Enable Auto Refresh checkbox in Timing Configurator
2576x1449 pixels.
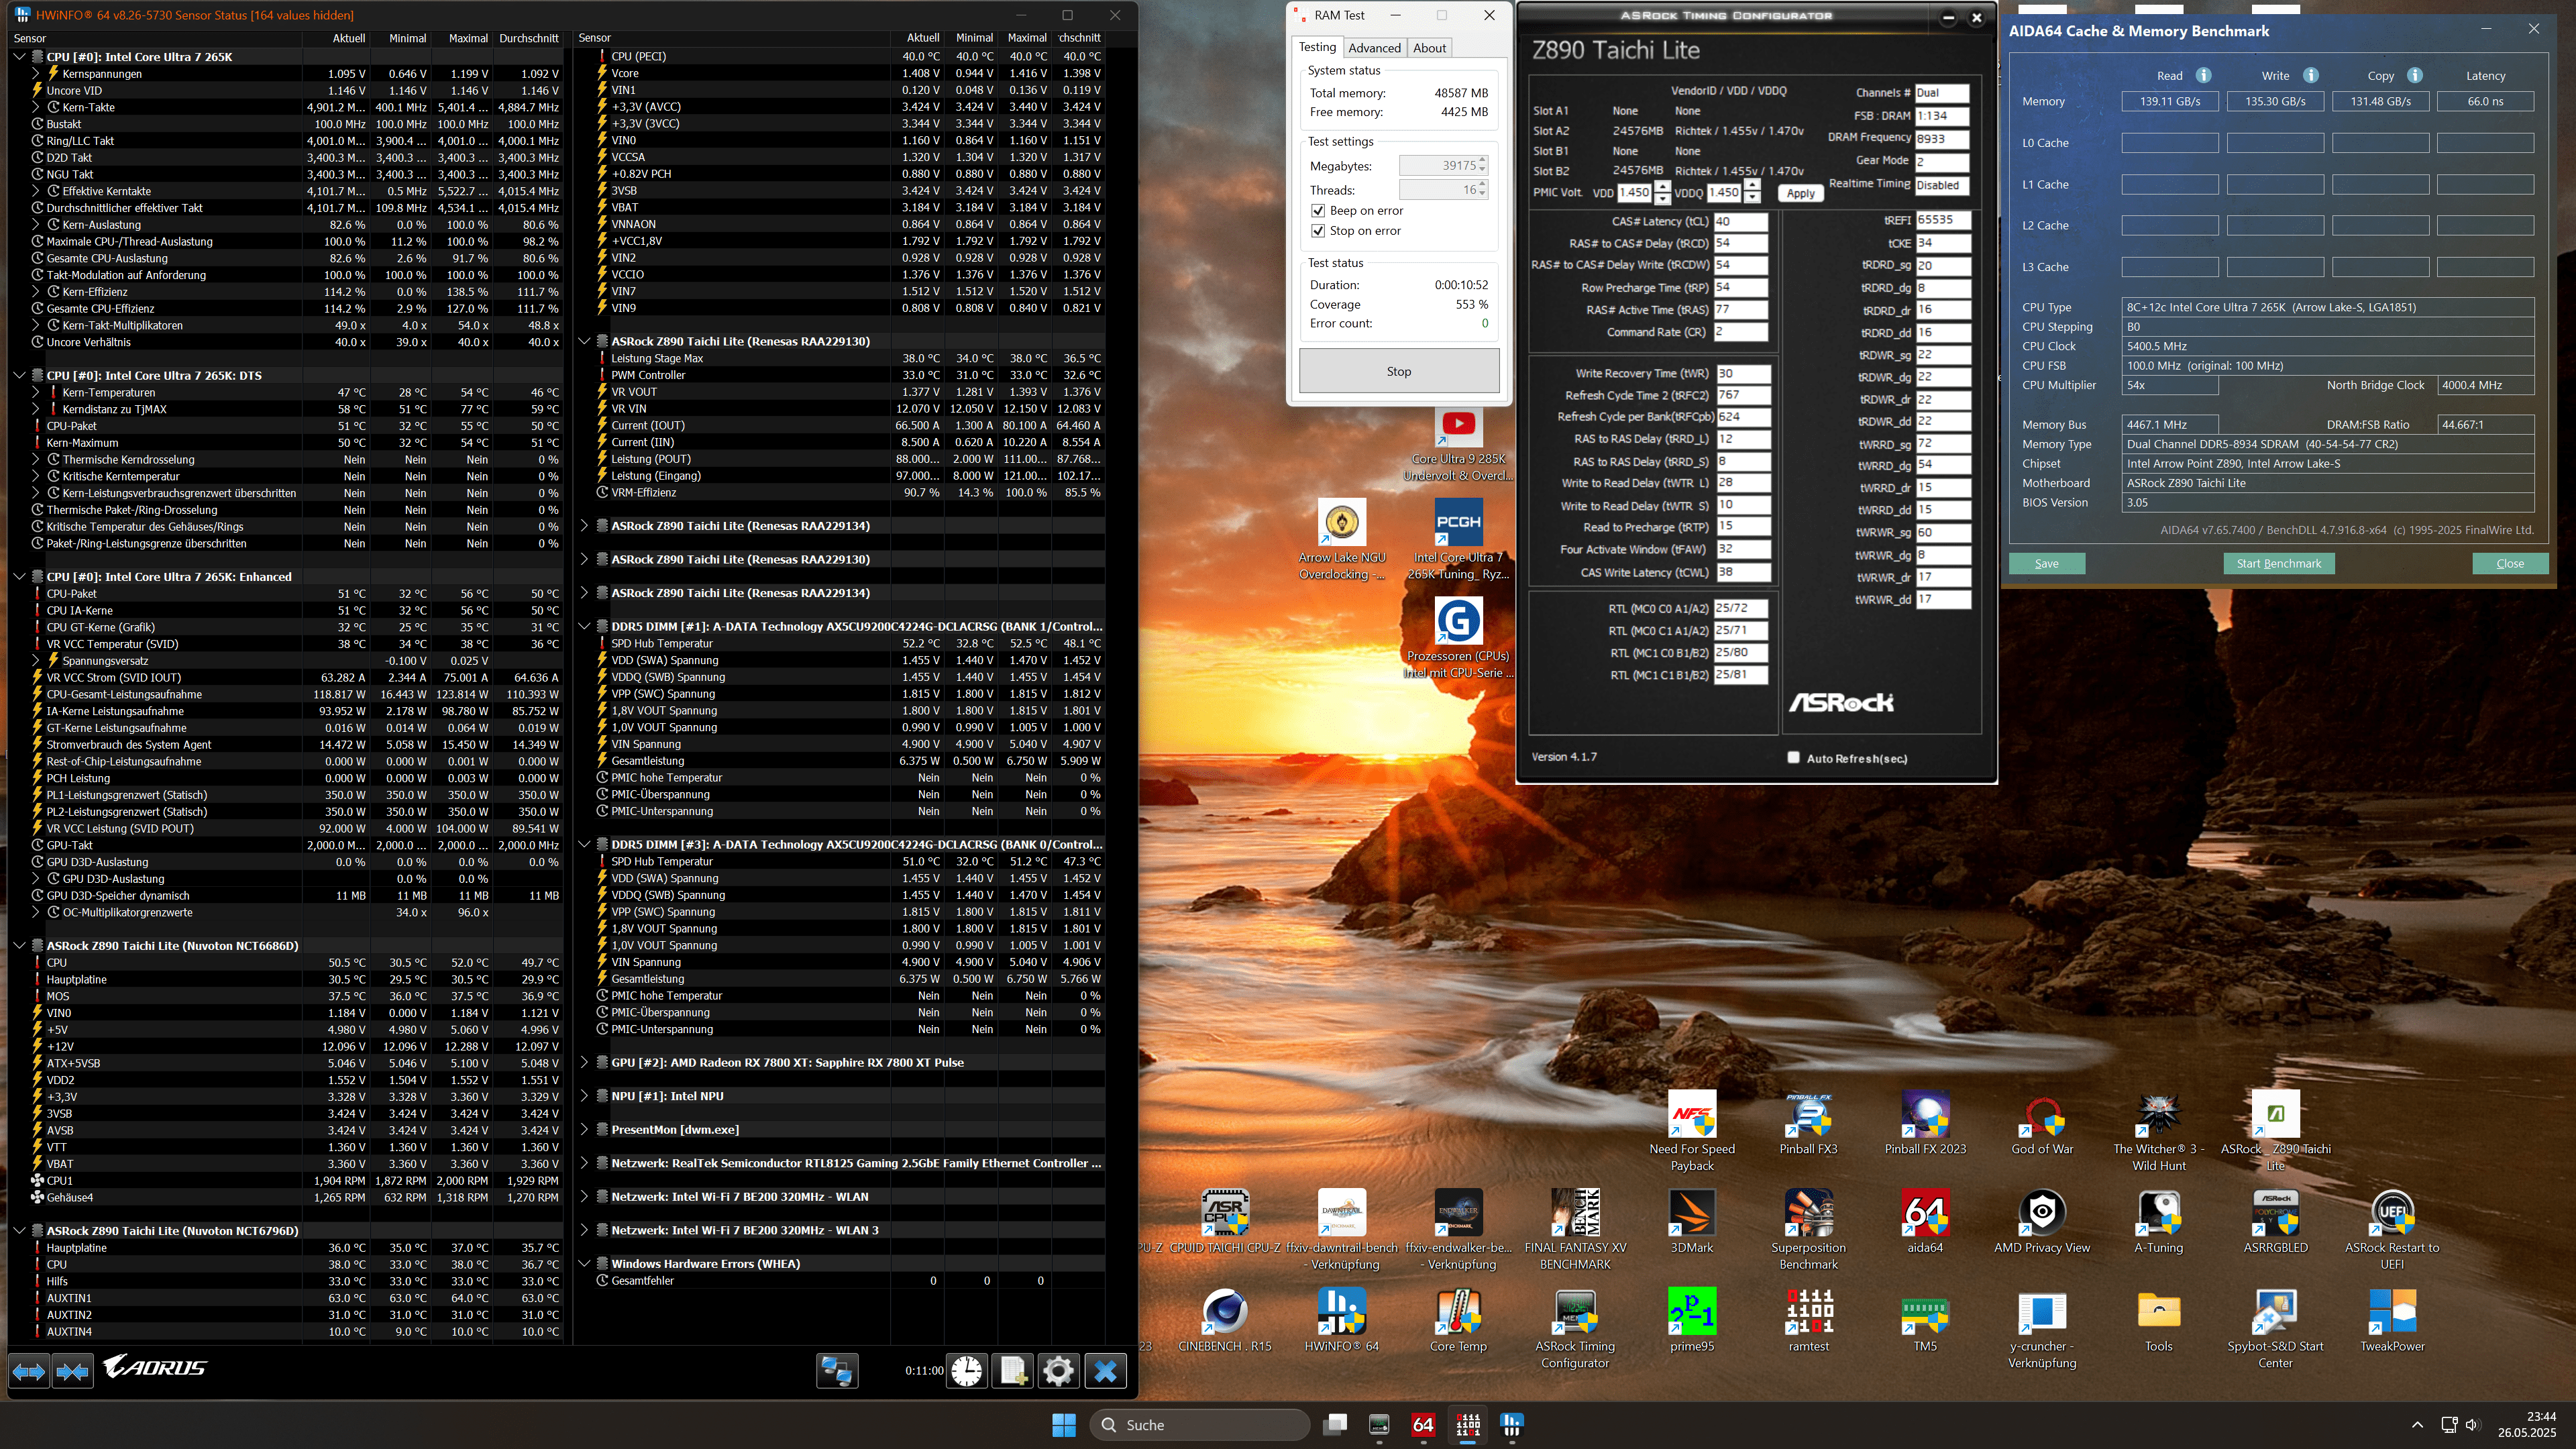[x=1793, y=758]
